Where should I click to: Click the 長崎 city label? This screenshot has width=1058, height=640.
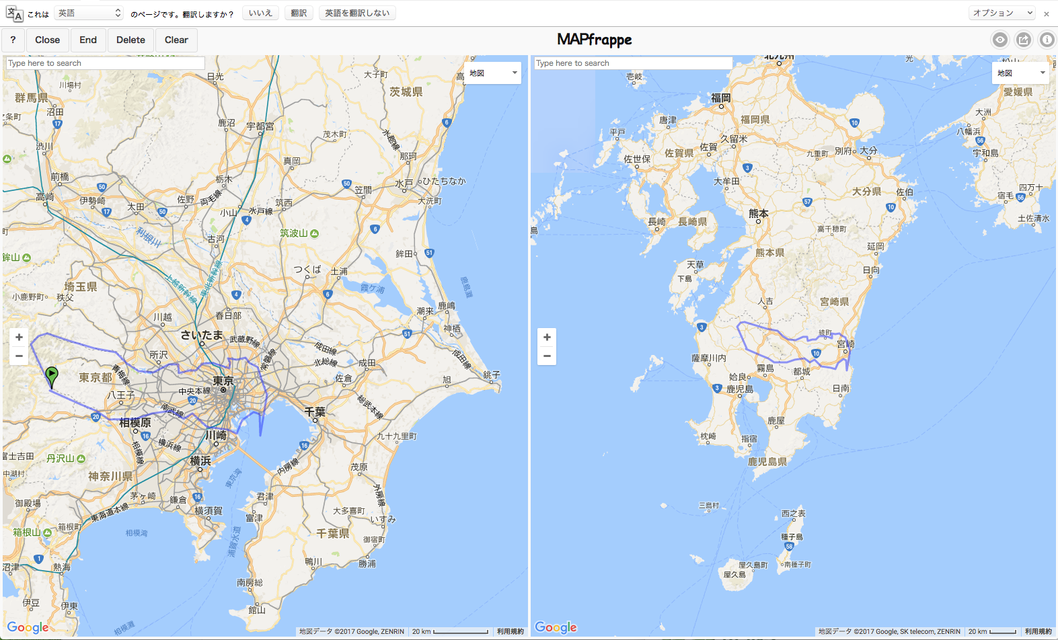click(657, 222)
